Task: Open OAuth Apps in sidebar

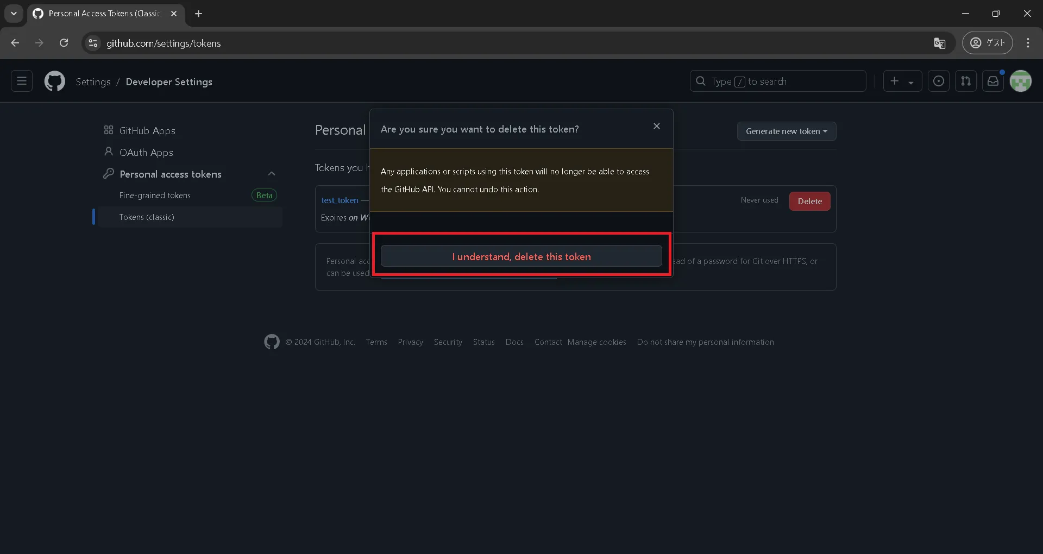Action: pos(146,152)
